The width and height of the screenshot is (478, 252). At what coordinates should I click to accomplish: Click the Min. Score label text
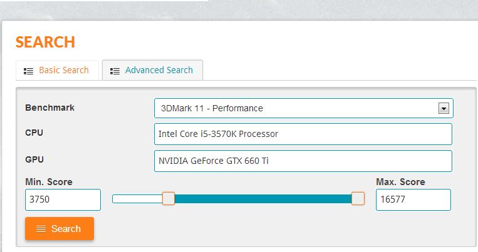point(48,182)
